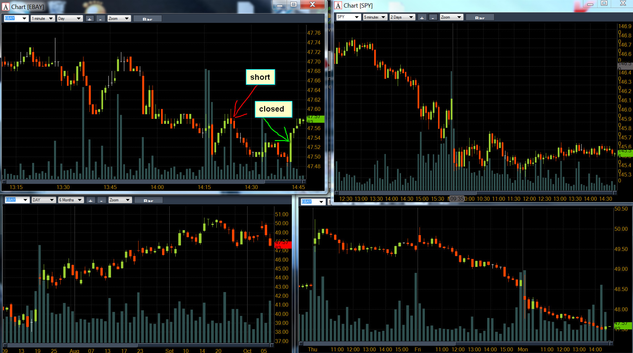Open the 1 minute interval dropdown
Image resolution: width=633 pixels, height=353 pixels.
coord(43,19)
